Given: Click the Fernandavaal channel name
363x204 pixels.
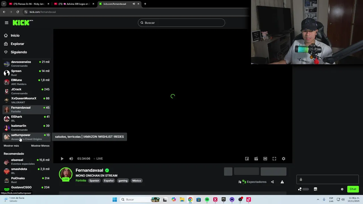Looking at the screenshot, I should pos(89,170).
